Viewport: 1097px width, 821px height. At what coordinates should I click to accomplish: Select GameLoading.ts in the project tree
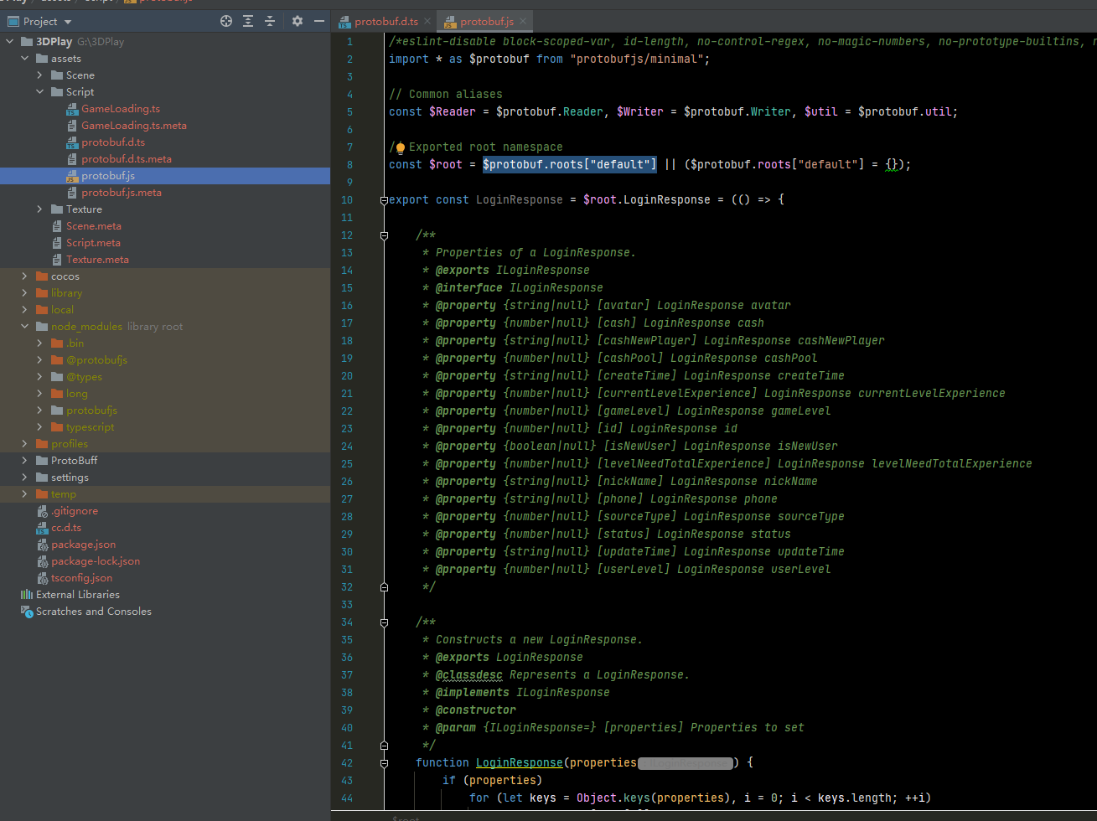click(x=120, y=109)
